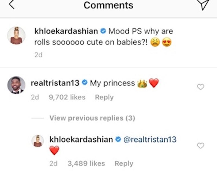Open the realtristan13 username link
217x172 pixels.
tap(55, 83)
